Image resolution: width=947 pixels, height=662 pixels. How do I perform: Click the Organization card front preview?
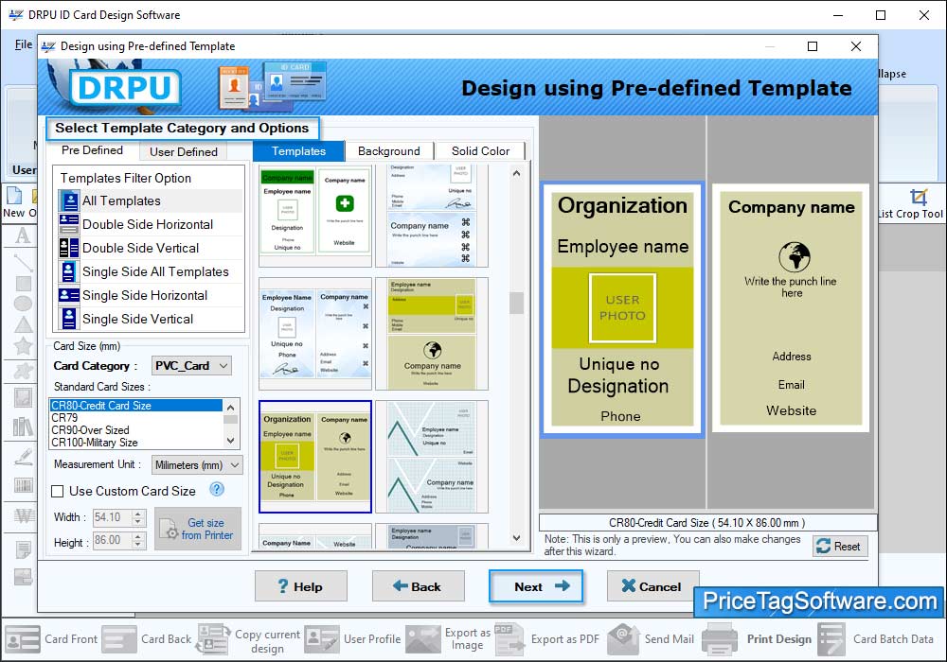click(x=622, y=309)
